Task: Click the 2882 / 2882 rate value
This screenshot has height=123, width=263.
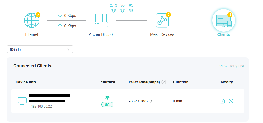Action: click(x=138, y=101)
